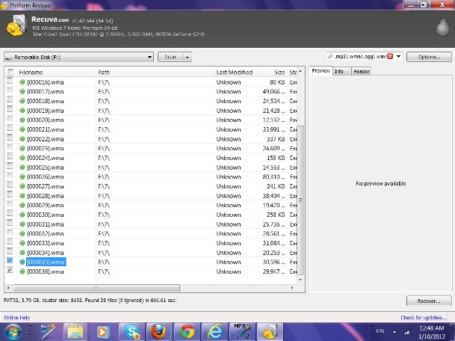This screenshot has height=341, width=455.
Task: Open the Options... dialog button
Action: (x=429, y=57)
